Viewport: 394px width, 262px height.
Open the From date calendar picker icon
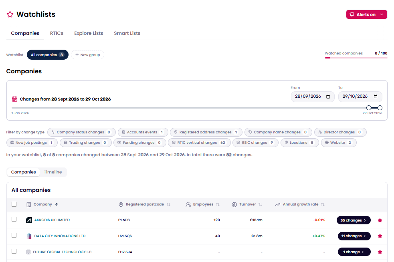pos(328,97)
